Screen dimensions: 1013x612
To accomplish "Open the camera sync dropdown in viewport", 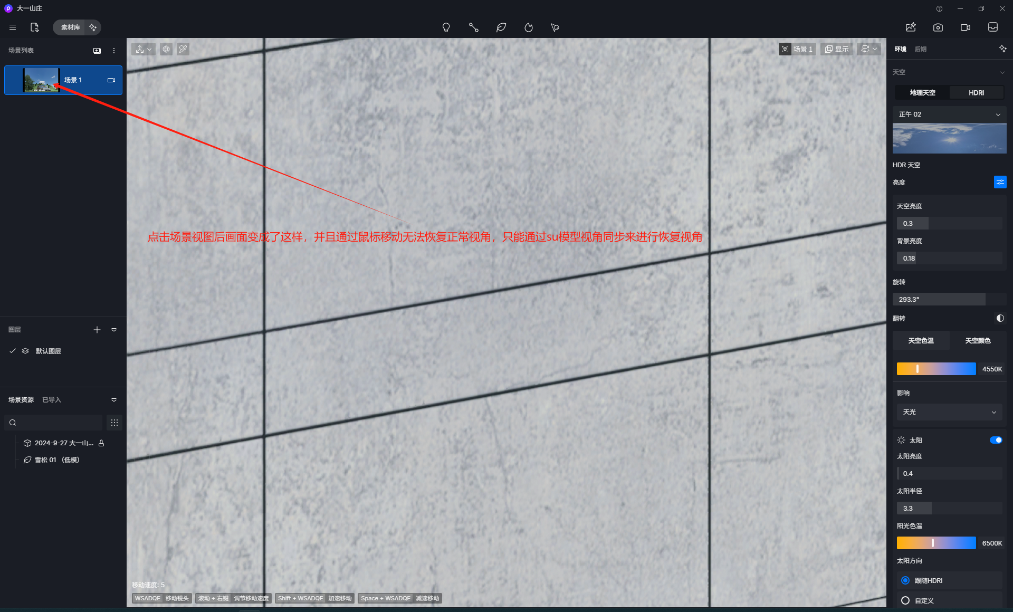I will coord(869,49).
